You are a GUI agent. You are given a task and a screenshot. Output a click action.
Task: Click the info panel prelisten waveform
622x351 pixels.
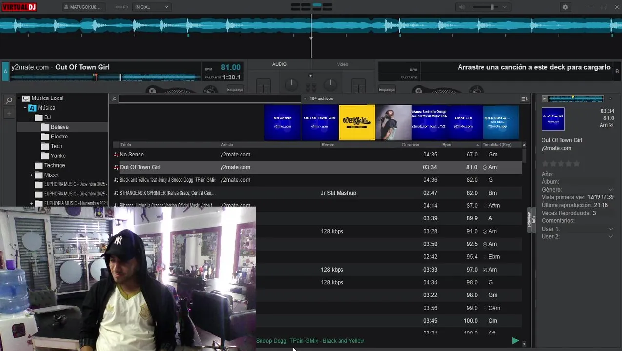click(576, 99)
